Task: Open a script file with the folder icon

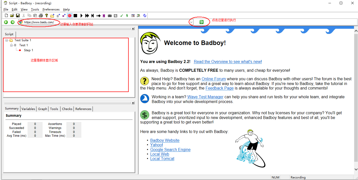Action: click(12, 15)
